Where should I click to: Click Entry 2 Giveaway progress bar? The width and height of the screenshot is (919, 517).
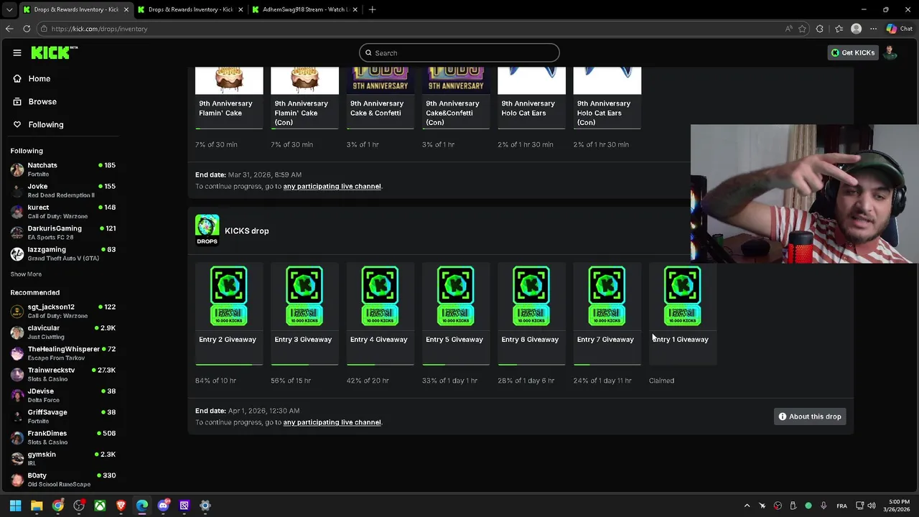click(229, 365)
